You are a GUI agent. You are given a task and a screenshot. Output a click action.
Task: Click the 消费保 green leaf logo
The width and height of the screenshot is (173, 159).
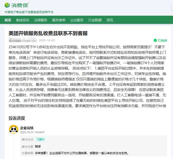[x=7, y=5]
